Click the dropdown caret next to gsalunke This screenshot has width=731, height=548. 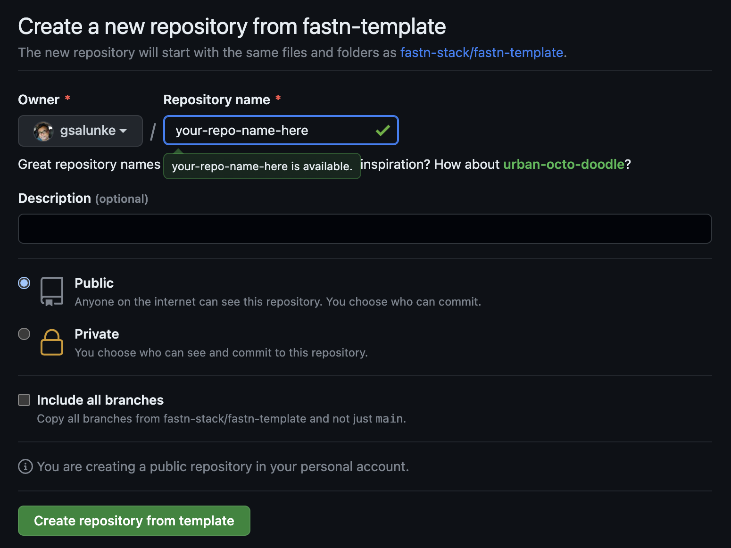click(x=123, y=131)
